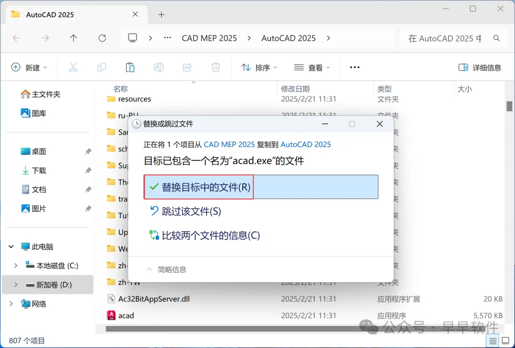This screenshot has height=348, width=515.
Task: Go forward with the right arrow
Action: tap(45, 38)
